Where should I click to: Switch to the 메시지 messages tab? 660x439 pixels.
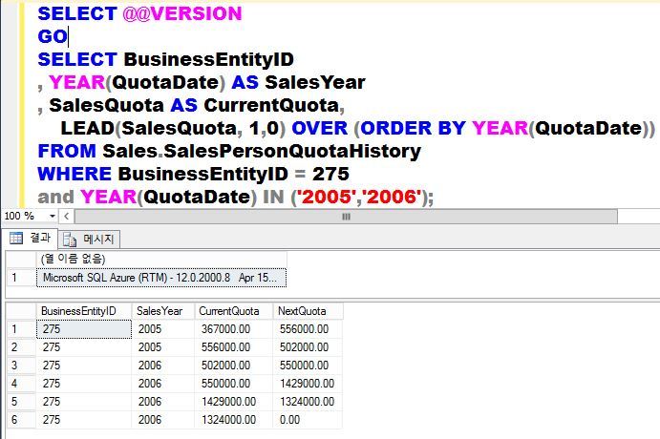click(x=89, y=240)
